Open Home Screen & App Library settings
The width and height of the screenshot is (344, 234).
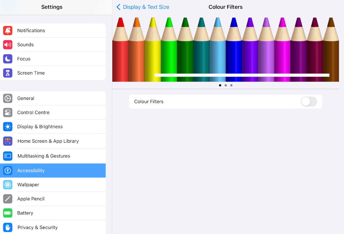click(48, 141)
